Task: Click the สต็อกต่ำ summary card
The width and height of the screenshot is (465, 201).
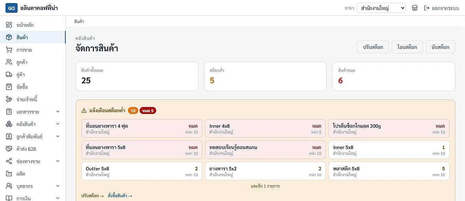Action: tap(265, 76)
